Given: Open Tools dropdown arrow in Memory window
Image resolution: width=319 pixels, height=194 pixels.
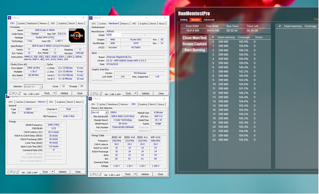Looking at the screenshot, I should coord(53,172).
